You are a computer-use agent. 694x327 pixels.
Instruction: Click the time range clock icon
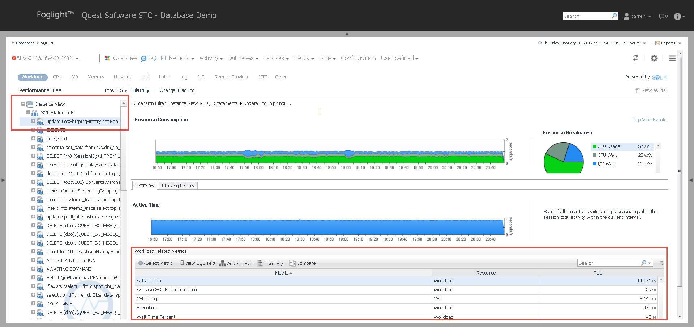pyautogui.click(x=540, y=43)
